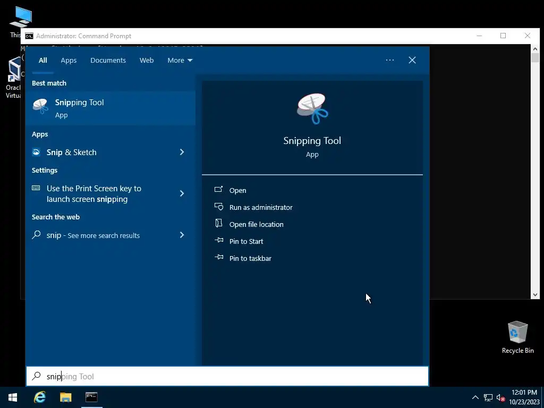The image size is (544, 408).
Task: Choose Pin to taskbar
Action: (250, 259)
